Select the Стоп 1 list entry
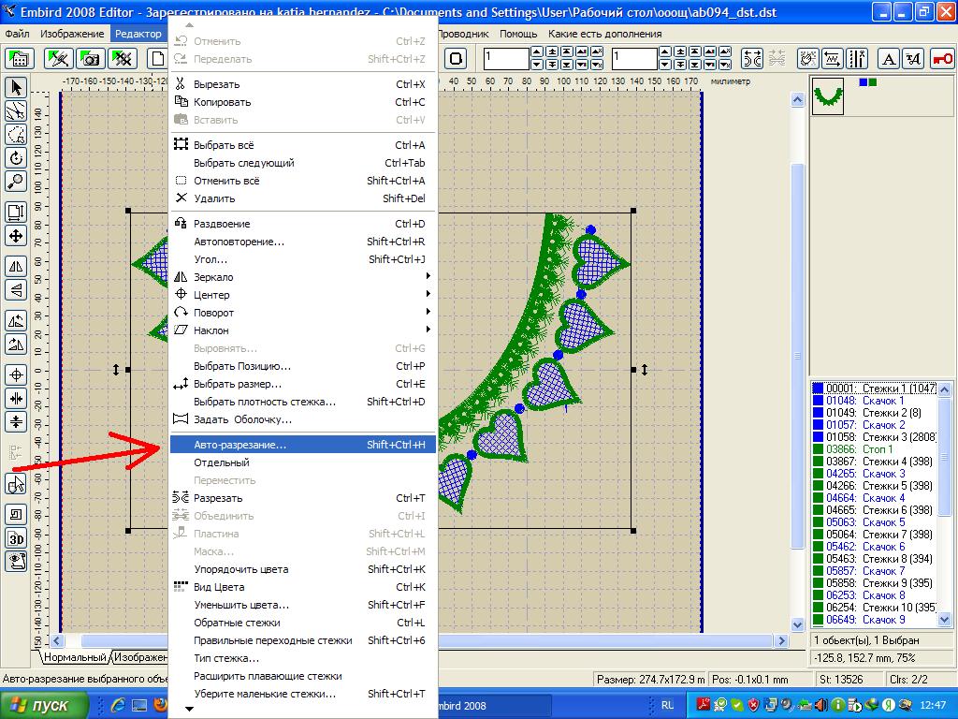Screen dimensions: 958x719 877,449
